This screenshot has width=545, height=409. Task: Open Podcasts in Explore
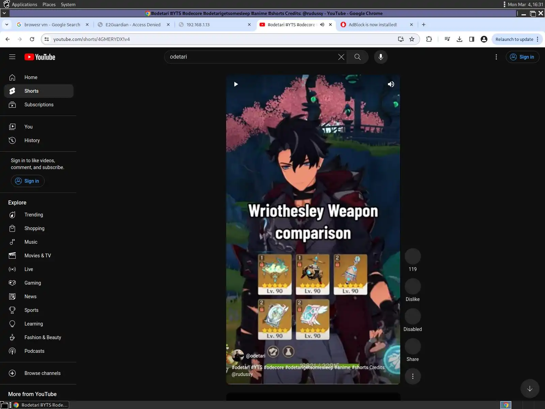[39, 351]
